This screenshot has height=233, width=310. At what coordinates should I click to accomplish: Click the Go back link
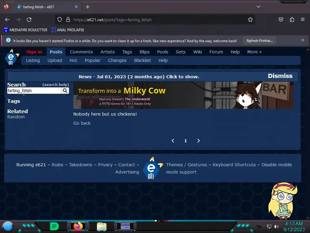[x=82, y=123]
